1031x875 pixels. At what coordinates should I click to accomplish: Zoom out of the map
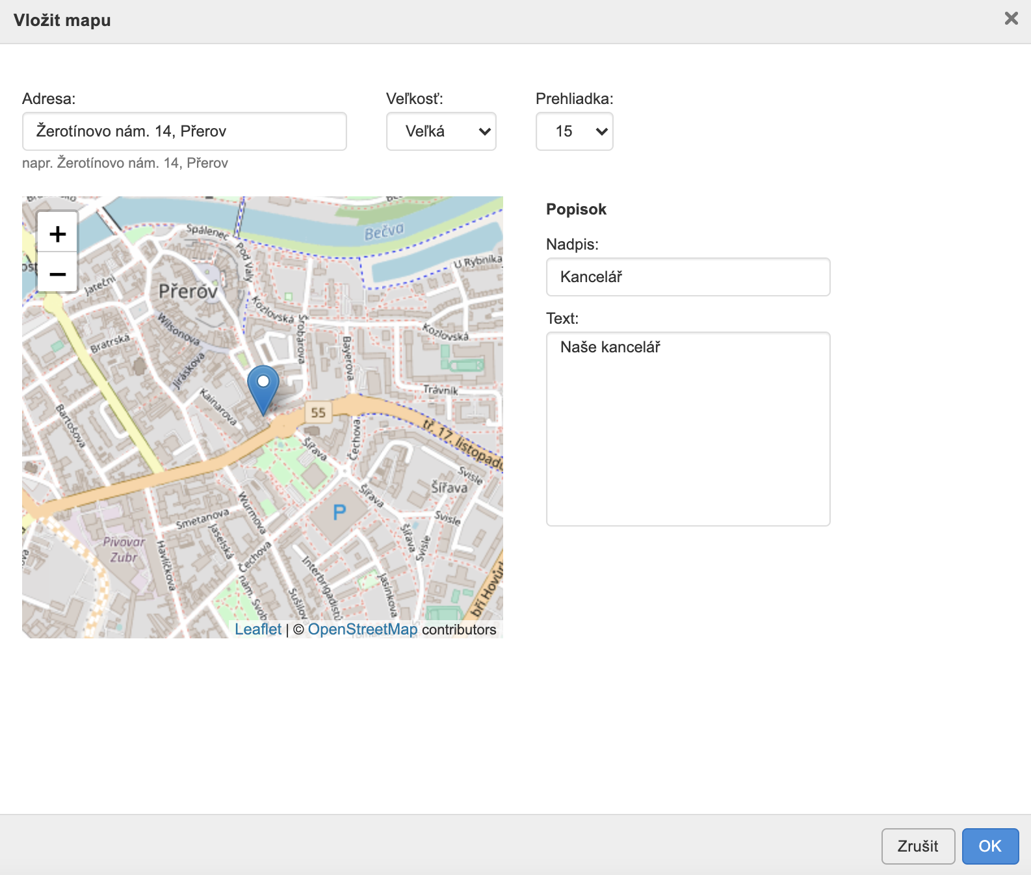[57, 274]
